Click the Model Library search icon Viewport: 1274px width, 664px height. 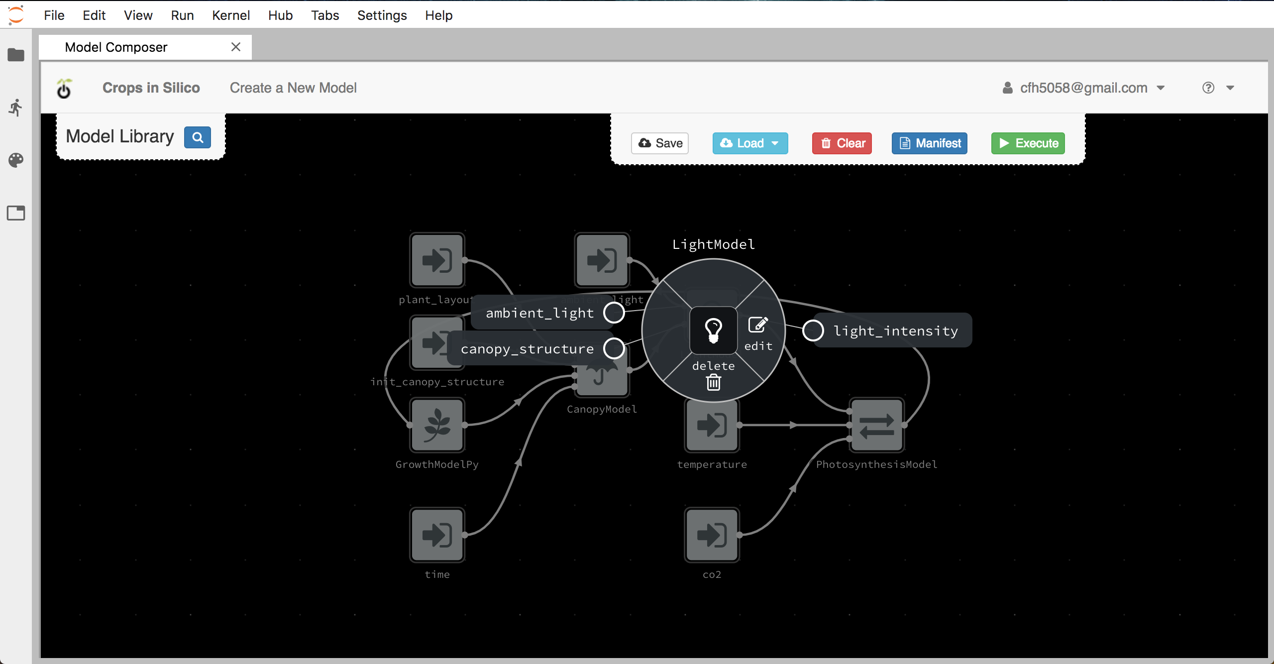coord(197,136)
